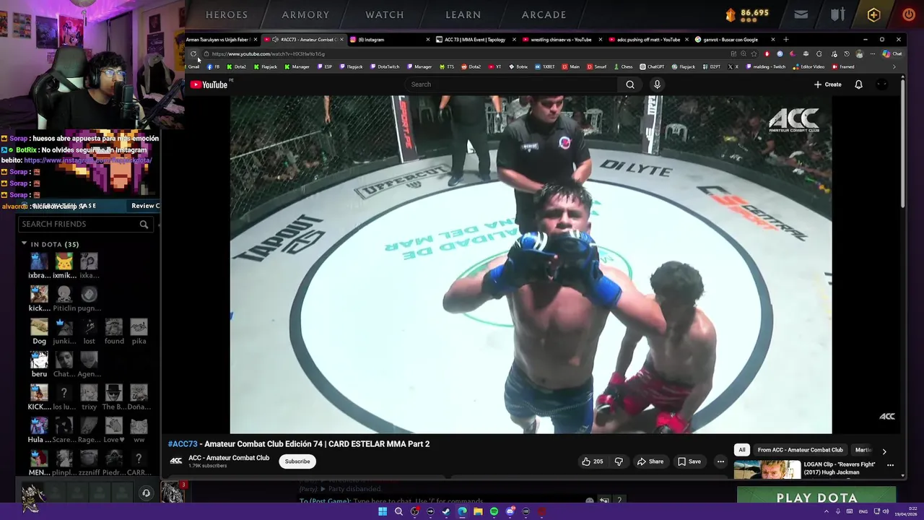Screen dimensions: 924x520
Task: Share the ACC73 video
Action: tap(650, 461)
